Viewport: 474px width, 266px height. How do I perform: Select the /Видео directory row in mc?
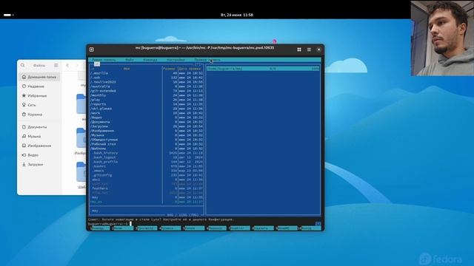pyautogui.click(x=147, y=117)
